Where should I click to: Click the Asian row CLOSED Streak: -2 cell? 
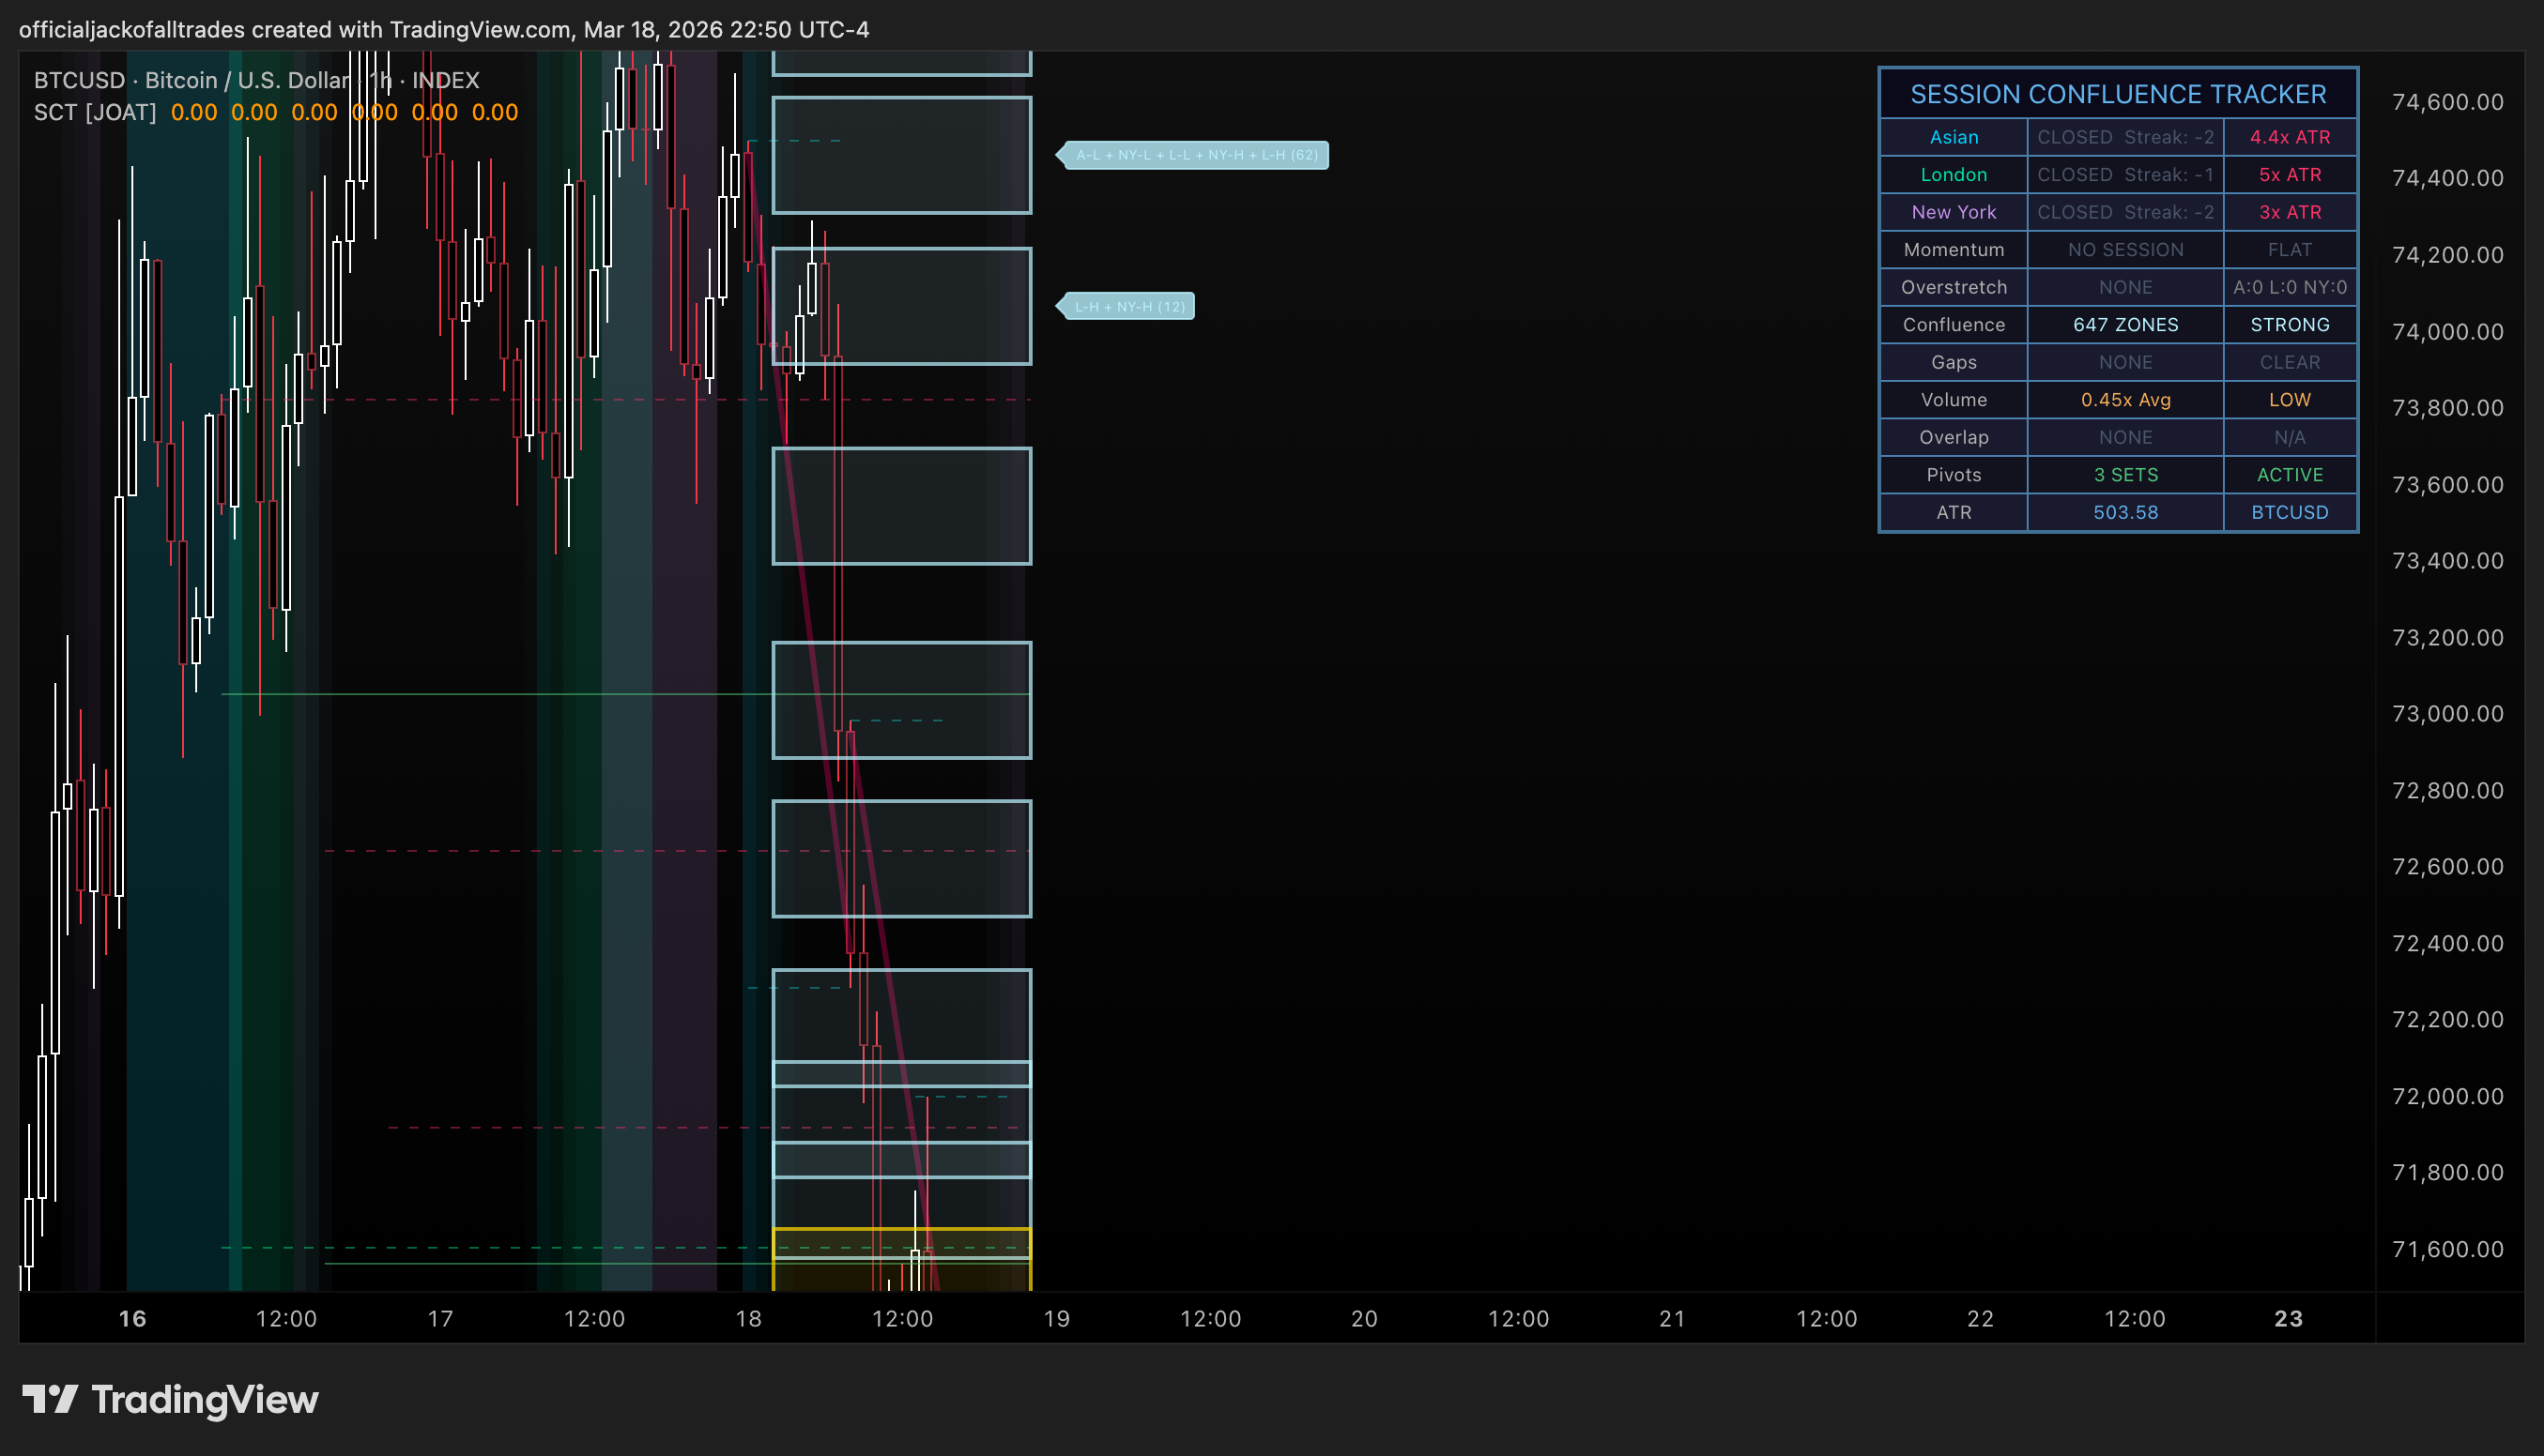[x=2124, y=137]
